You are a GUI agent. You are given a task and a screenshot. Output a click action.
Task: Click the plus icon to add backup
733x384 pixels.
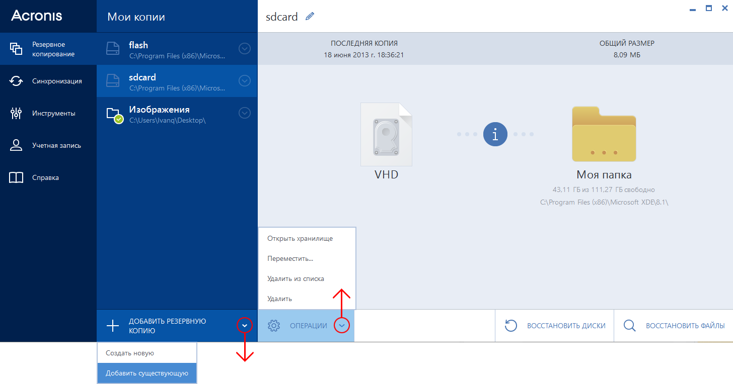click(113, 326)
